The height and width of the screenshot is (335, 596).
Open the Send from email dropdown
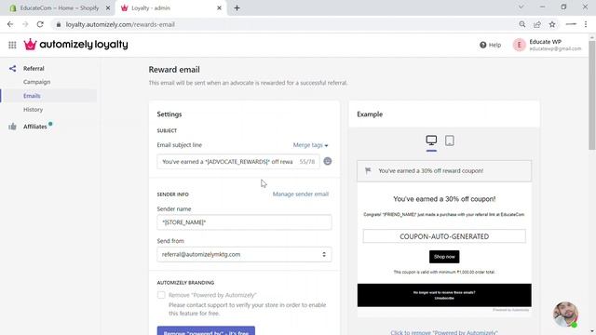(x=244, y=254)
